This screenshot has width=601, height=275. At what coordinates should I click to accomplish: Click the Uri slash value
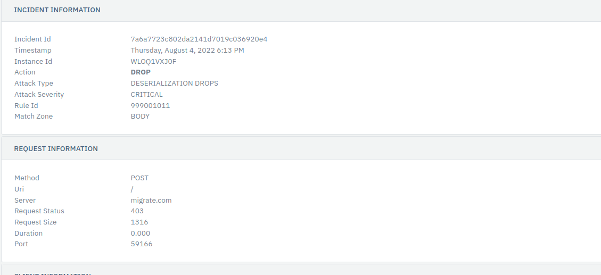coord(132,189)
